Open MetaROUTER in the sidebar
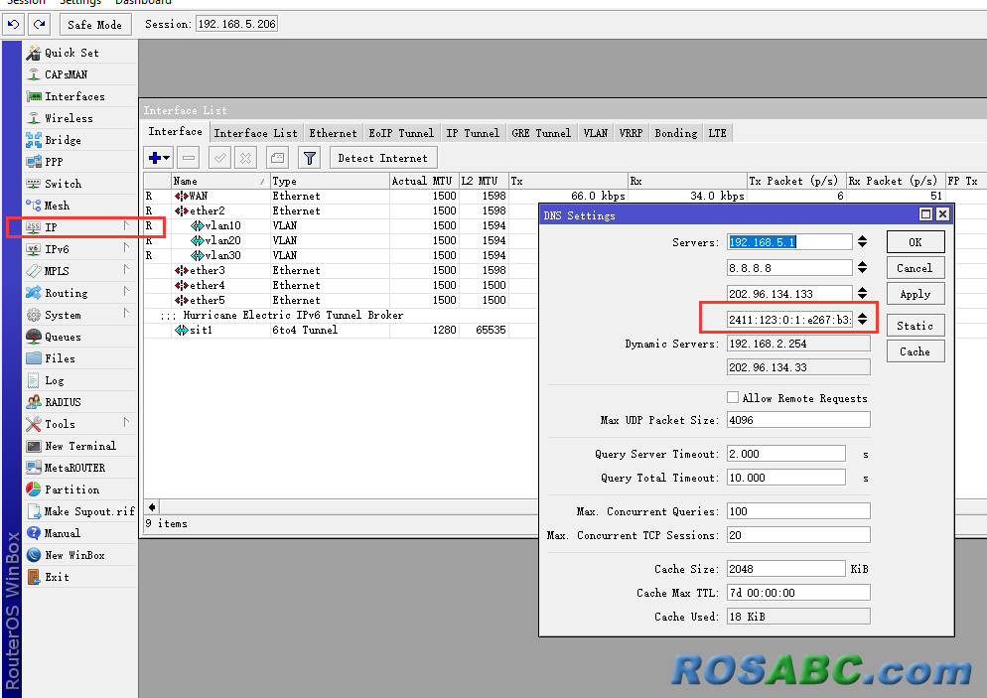Image resolution: width=987 pixels, height=698 pixels. 80,468
